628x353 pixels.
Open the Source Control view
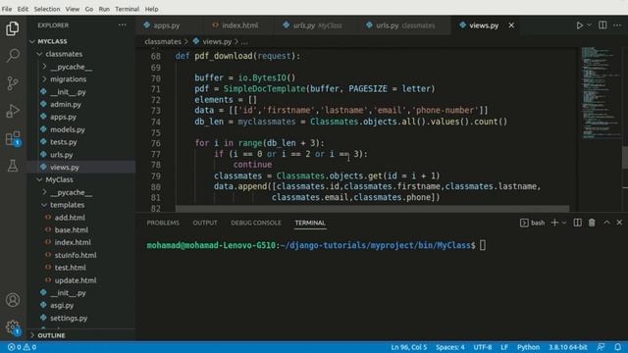(x=13, y=82)
